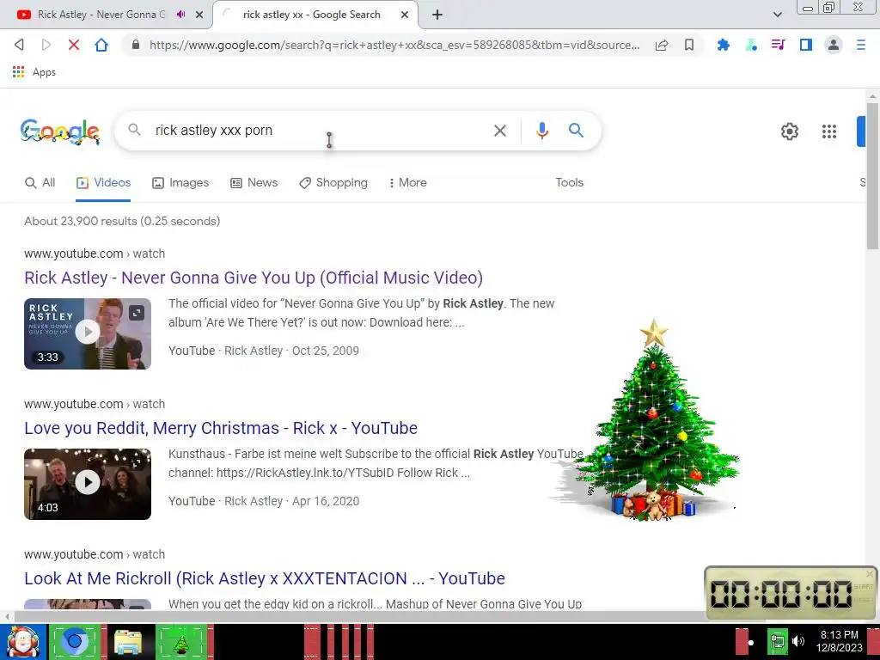This screenshot has width=880, height=660.
Task: Expand the 3:33 video preview icon
Action: 137,313
